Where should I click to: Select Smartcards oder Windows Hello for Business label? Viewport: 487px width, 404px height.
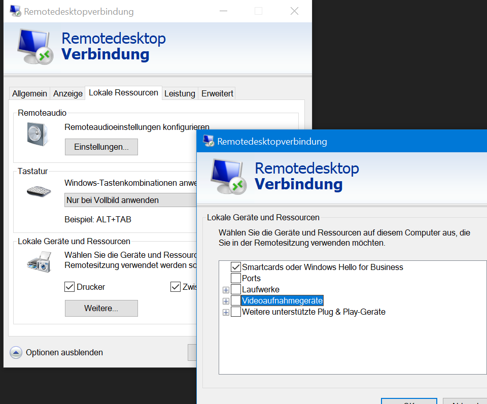click(x=323, y=267)
